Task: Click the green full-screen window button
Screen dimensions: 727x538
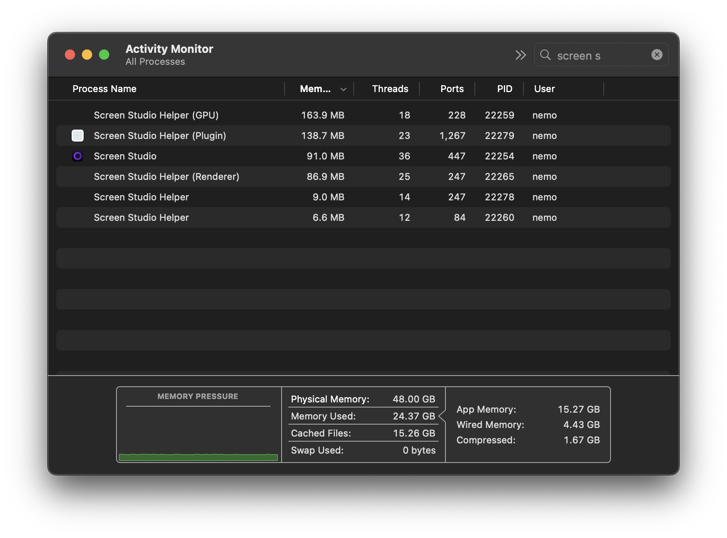Action: 104,55
